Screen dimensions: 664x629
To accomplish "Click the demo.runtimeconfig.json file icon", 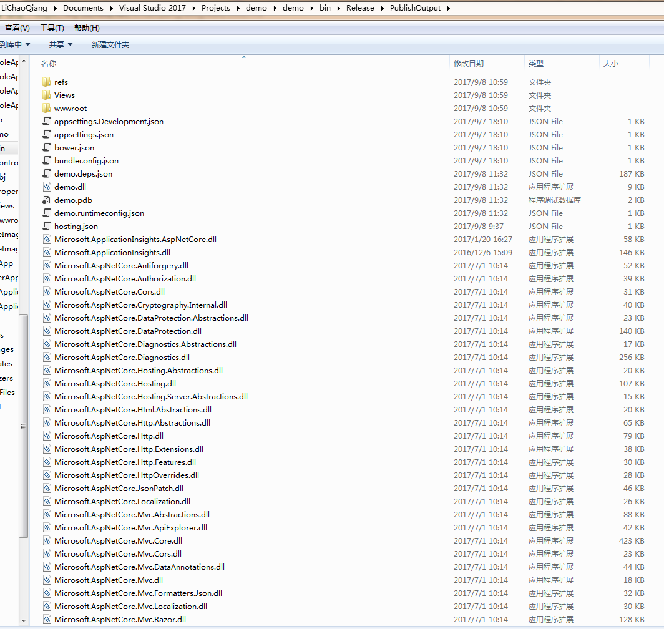I will pyautogui.click(x=47, y=213).
